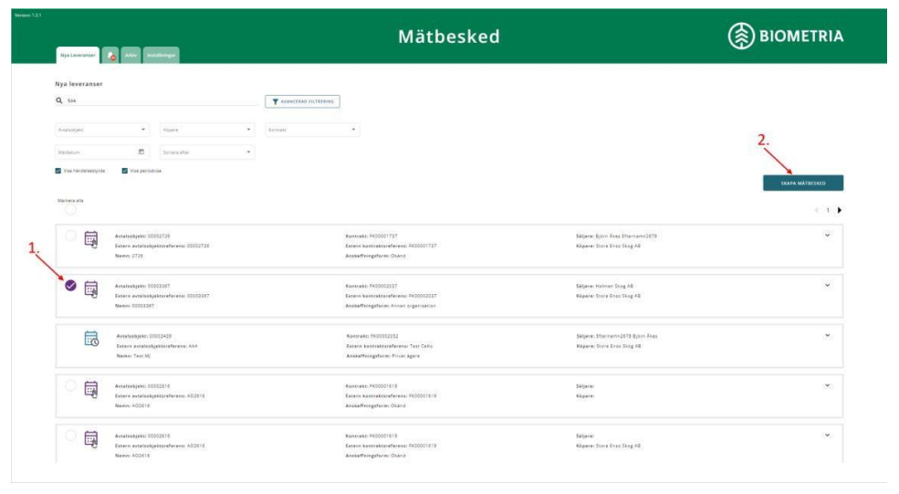Open the Inställningar tab
This screenshot has height=494, width=899.
tap(161, 56)
